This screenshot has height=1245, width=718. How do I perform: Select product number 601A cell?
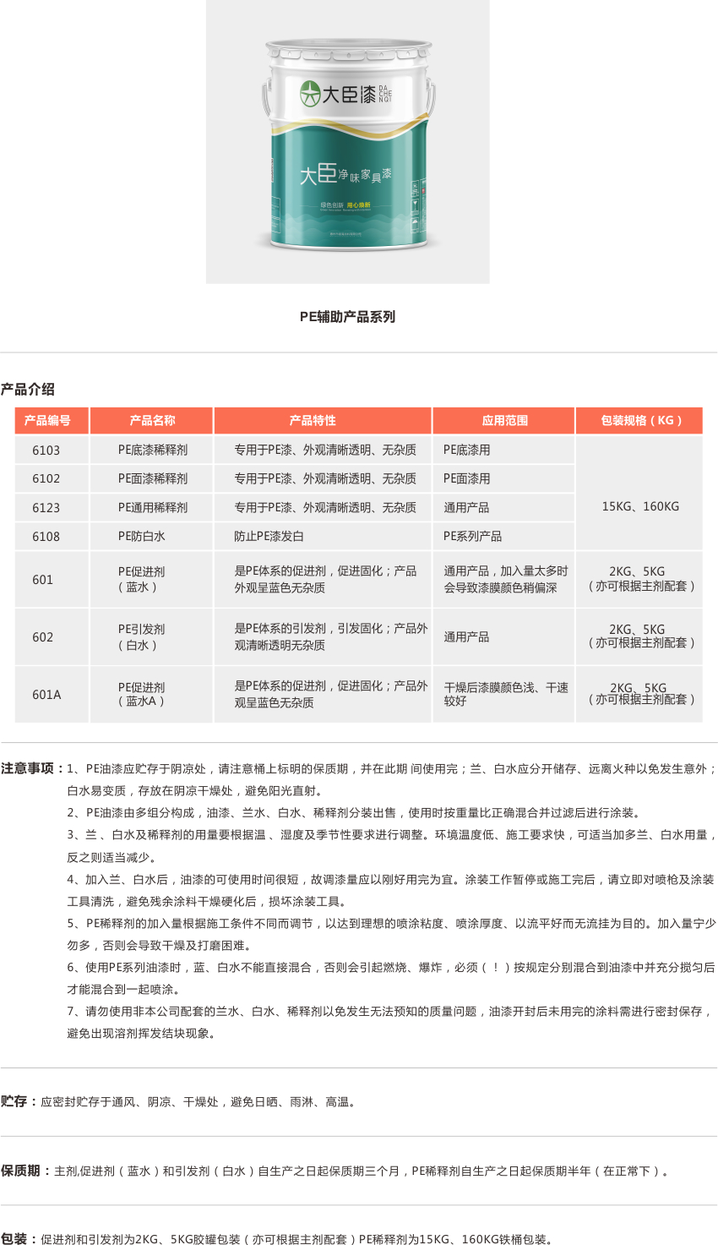46,695
